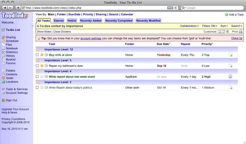The image size is (246, 144).
Task: View tasks by Due-Date
Action: (x=74, y=15)
